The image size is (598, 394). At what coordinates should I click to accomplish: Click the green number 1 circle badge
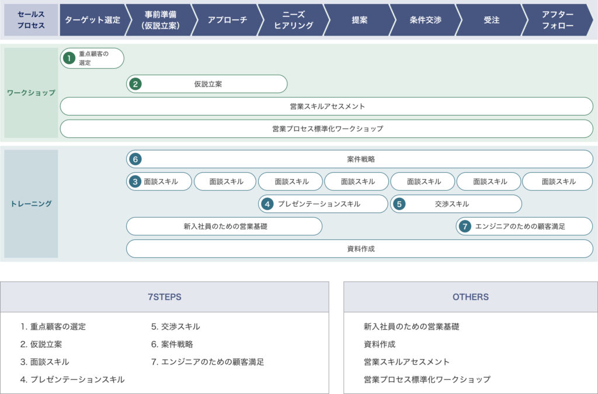[69, 58]
